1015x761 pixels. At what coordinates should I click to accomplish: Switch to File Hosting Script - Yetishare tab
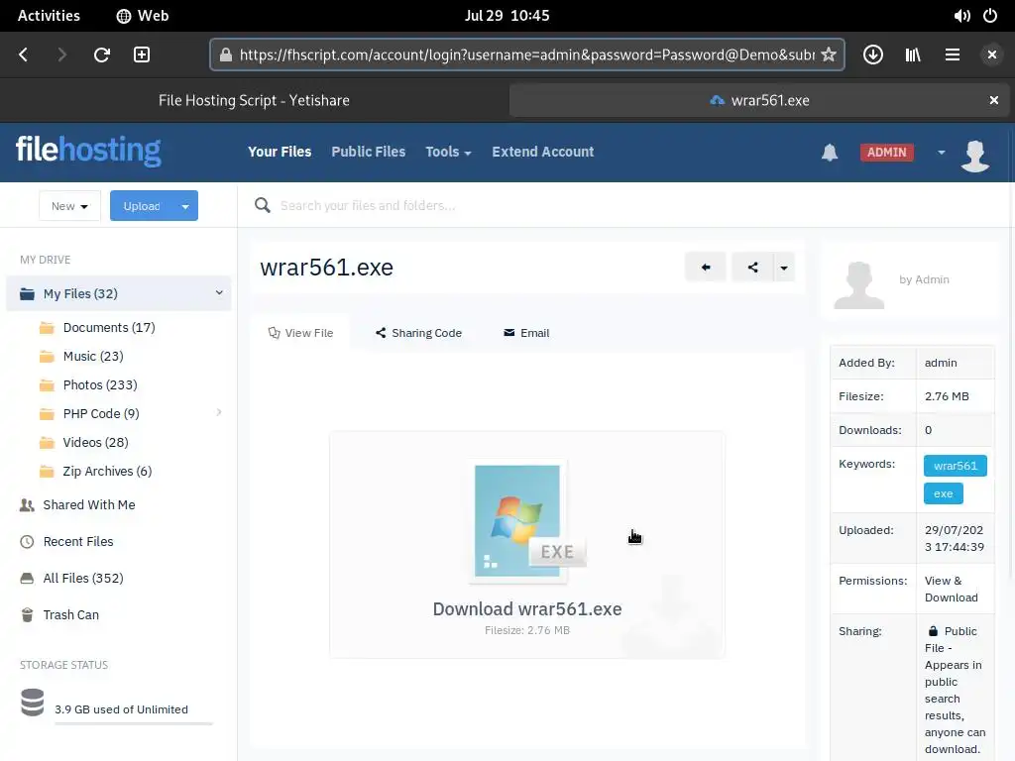(254, 100)
